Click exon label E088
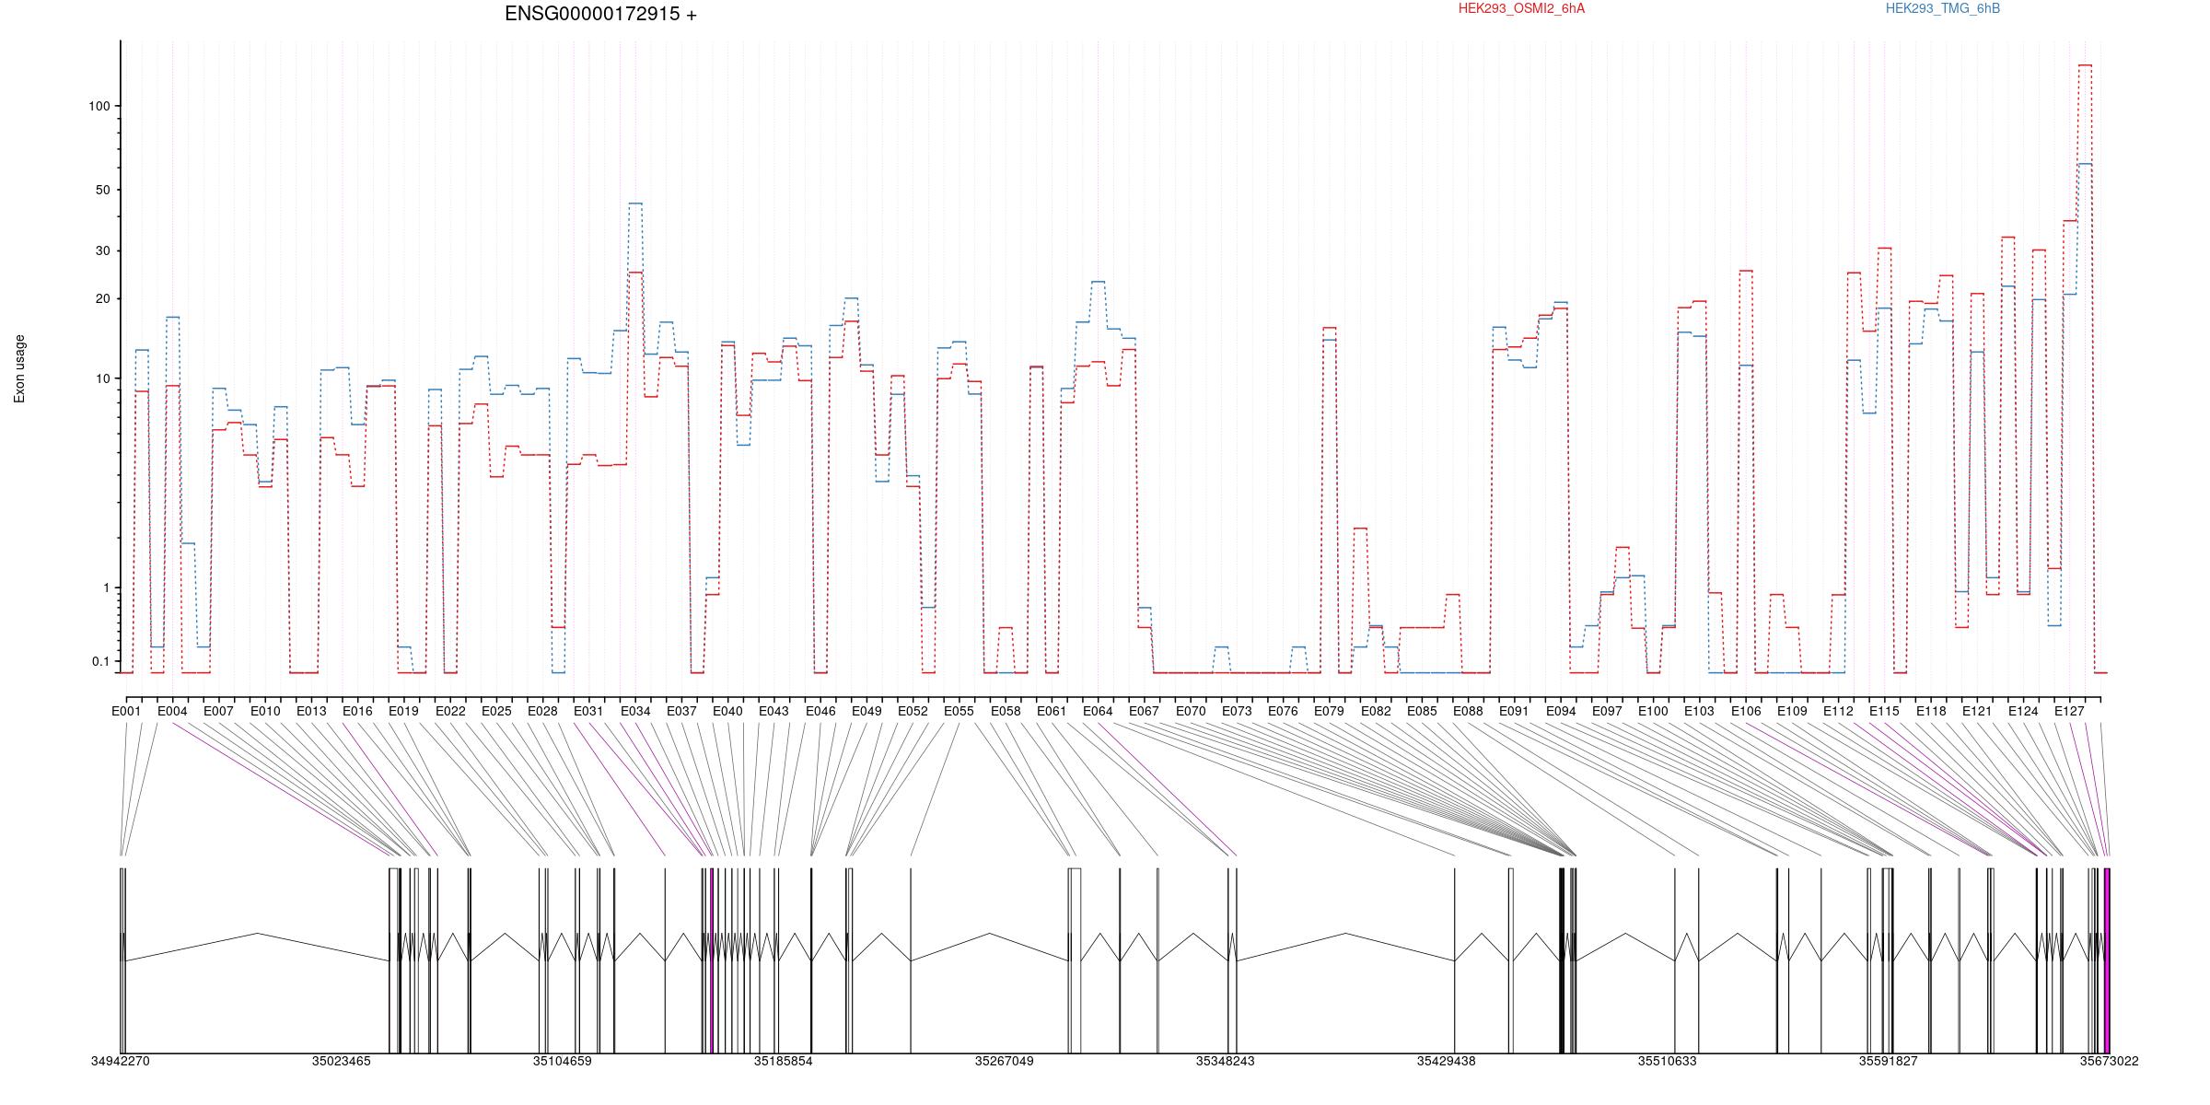2210x1105 pixels. [x=1468, y=711]
